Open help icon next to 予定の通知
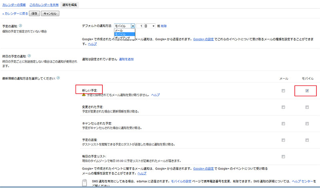Screen dimensions: 320x188 (20, 26)
